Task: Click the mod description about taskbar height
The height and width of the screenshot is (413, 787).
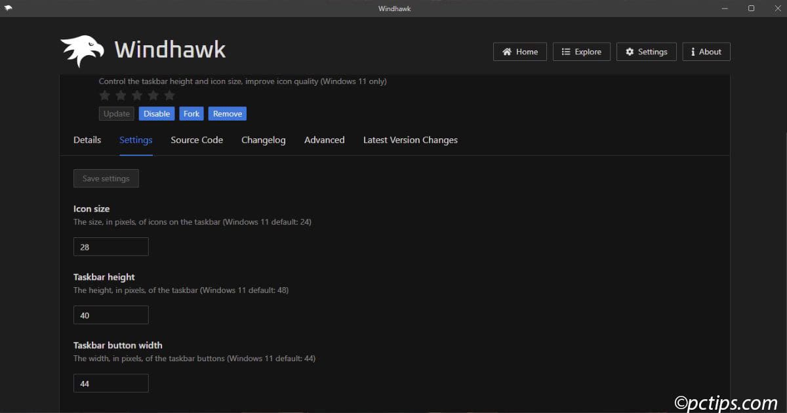Action: click(x=243, y=81)
